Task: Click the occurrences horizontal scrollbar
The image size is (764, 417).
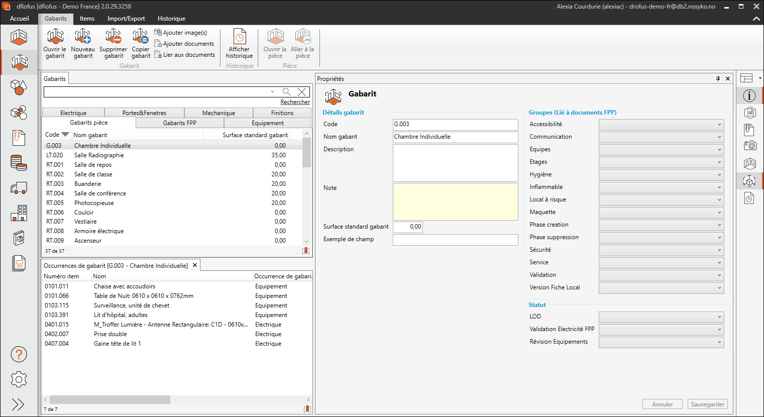Action: tap(110, 400)
